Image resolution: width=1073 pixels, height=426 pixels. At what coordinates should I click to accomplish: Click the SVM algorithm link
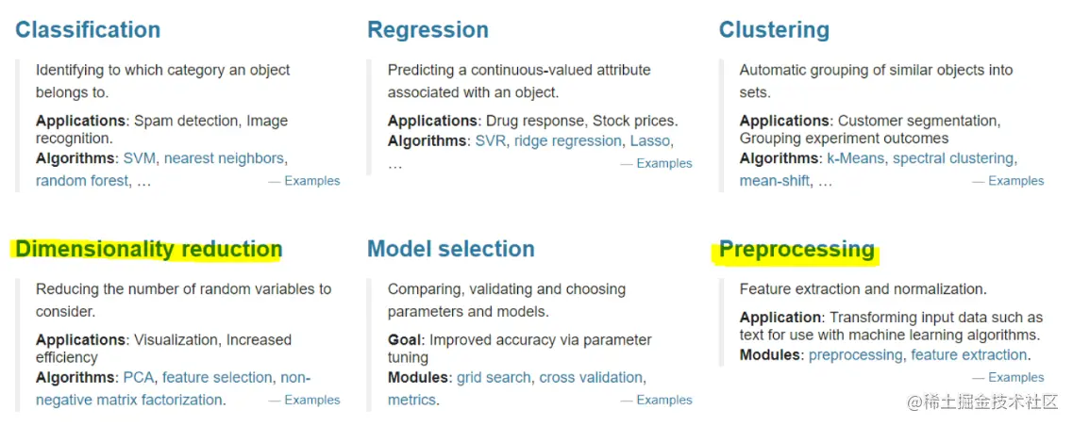pos(141,158)
